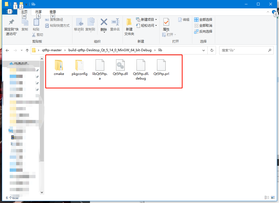Switch to the Share (共享) tab
The image size is (279, 203).
click(38, 12)
